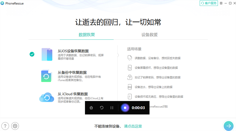Choose 从 iCloud 恢复数据 option
The width and height of the screenshot is (236, 131).
73,94
